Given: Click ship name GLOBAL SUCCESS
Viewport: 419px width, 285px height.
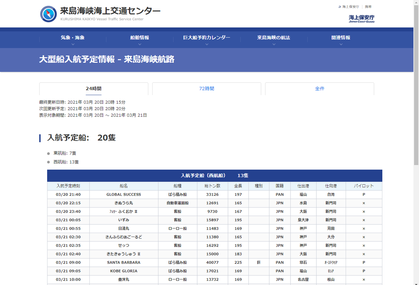Looking at the screenshot, I should pyautogui.click(x=124, y=194).
